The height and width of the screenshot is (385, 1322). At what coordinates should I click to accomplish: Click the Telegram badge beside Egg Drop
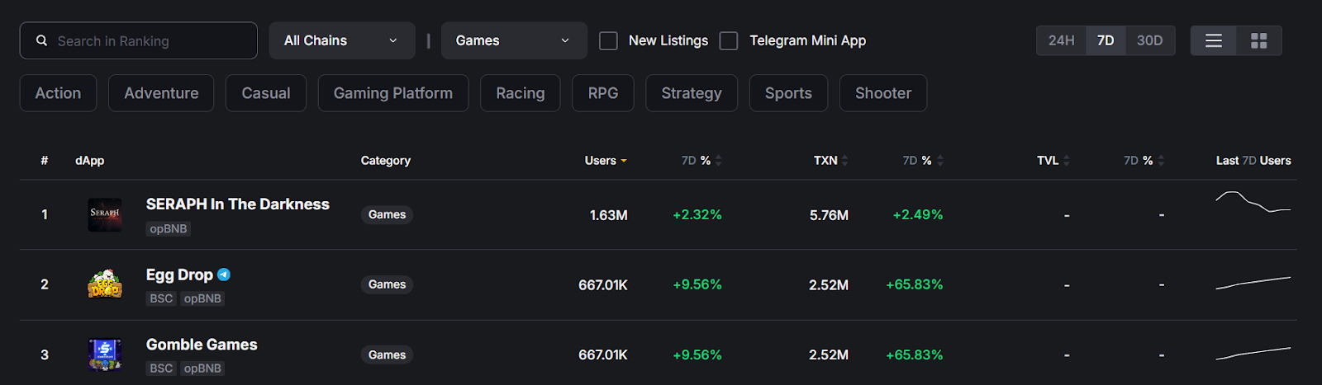(224, 275)
